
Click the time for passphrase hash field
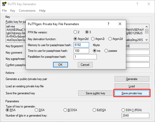81,51
